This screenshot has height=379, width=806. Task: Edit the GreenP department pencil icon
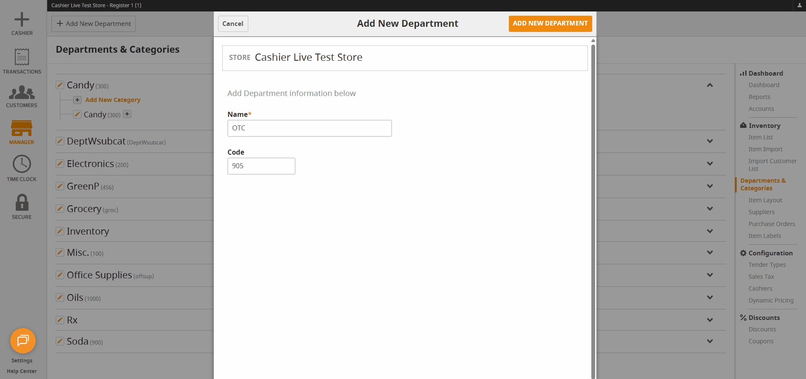(60, 186)
